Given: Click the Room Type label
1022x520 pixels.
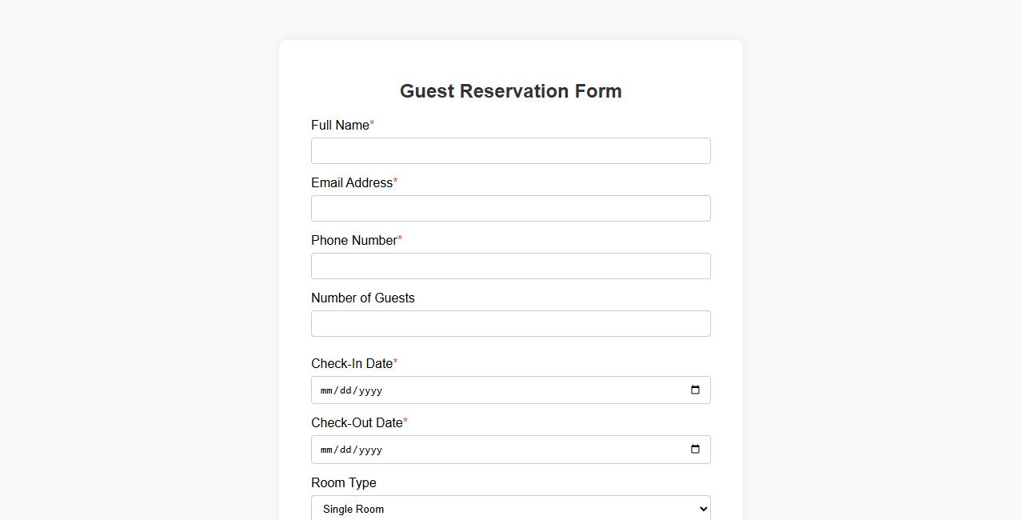Looking at the screenshot, I should 343,482.
